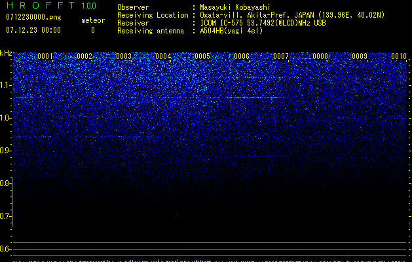Click the 0.9 kHz axis tick label
The width and height of the screenshot is (412, 262).
coord(5,151)
